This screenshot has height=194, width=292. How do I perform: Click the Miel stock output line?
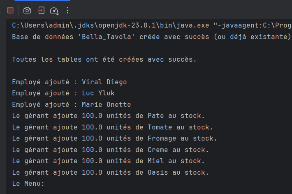click(x=108, y=161)
